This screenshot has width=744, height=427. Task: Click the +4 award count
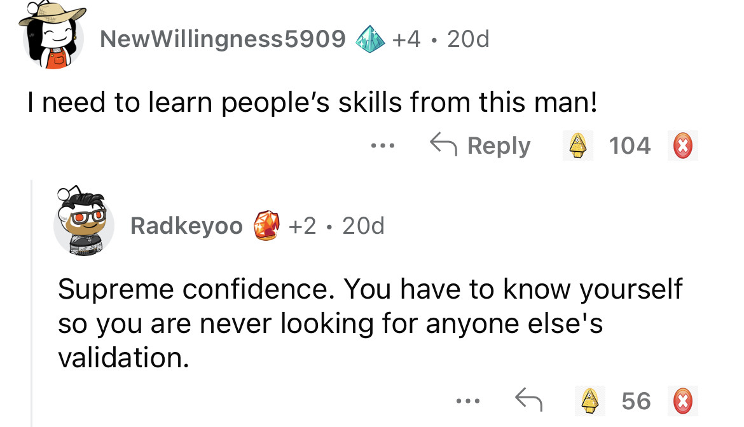[407, 39]
